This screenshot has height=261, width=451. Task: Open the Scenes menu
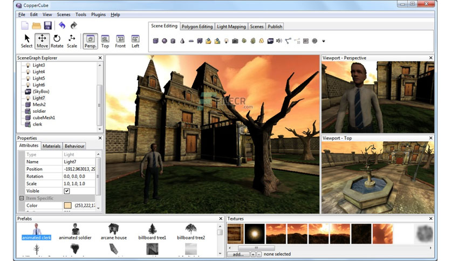(x=64, y=15)
